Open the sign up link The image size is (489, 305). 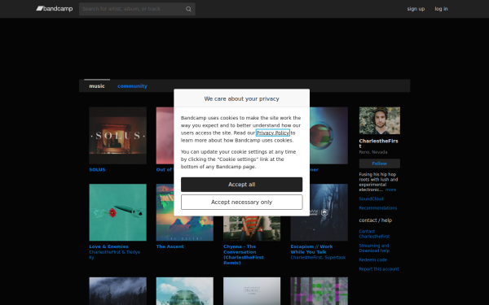pos(416,9)
